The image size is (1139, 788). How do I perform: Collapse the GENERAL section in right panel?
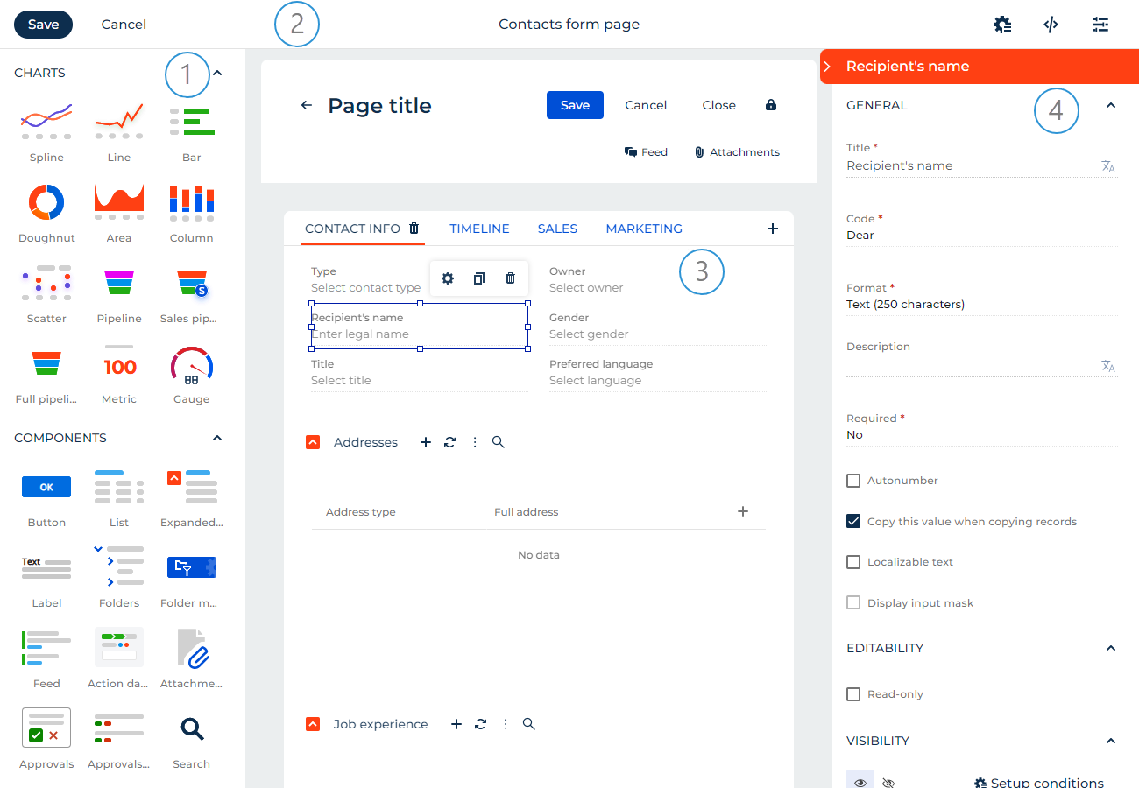tap(1111, 105)
